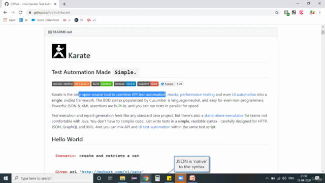Select the GitHub intuit/karate browser tab
This screenshot has height=183, width=325.
click(x=30, y=4)
